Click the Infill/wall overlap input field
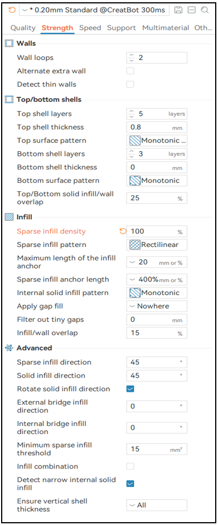 point(157,333)
